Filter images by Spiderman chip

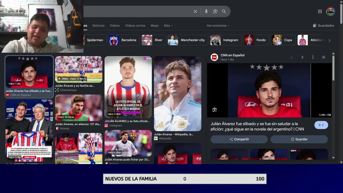click(95, 40)
